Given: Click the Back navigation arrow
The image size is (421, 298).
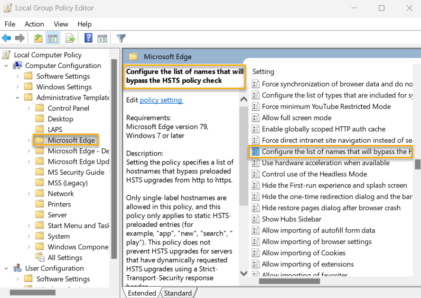Looking at the screenshot, I should 7,38.
